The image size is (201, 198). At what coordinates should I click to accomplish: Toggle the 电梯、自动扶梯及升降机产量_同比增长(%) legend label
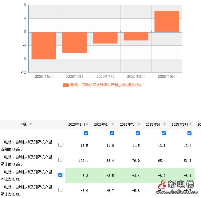[x=105, y=85]
